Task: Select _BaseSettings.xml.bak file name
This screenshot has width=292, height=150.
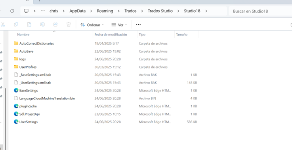Action: [35, 75]
